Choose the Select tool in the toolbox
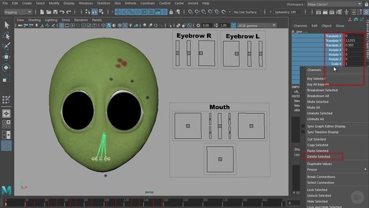 6,25
